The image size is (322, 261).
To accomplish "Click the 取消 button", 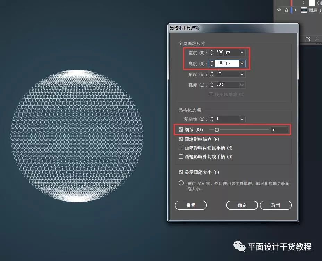I will (276, 205).
